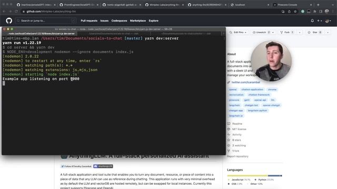This screenshot has height=189, width=337.
Task: Click Report repository
Action: pos(237,156)
